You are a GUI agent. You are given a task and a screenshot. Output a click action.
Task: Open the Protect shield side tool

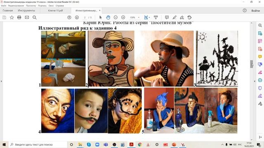[x=260, y=88]
